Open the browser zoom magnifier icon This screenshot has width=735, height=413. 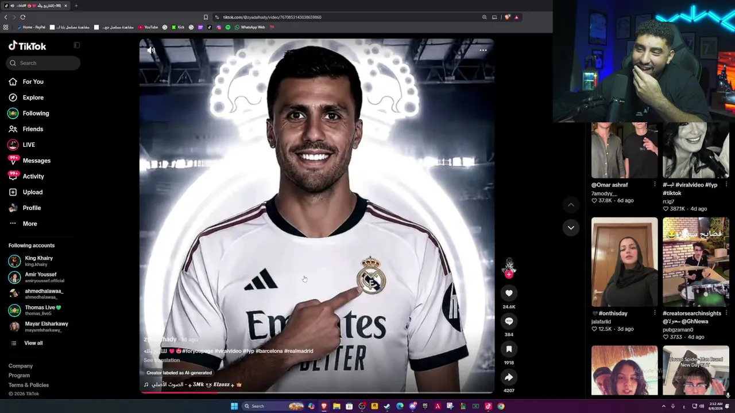point(484,17)
